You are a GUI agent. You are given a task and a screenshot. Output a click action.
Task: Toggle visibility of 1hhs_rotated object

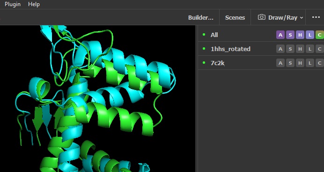point(204,49)
